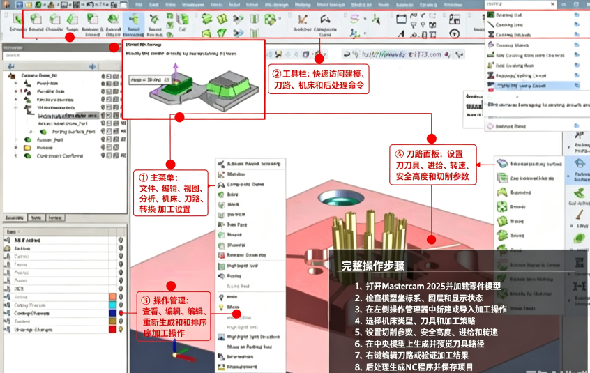Toggle the lightbulb on the gold swatch row

121,321
